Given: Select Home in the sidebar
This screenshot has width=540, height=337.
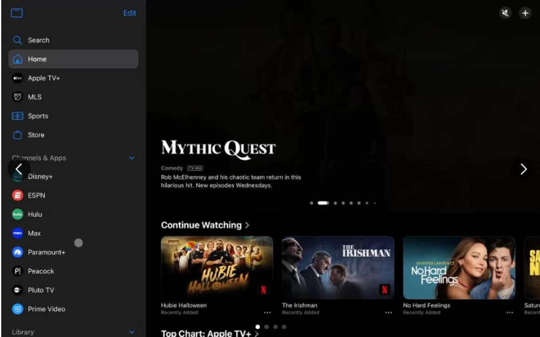Looking at the screenshot, I should pos(73,59).
